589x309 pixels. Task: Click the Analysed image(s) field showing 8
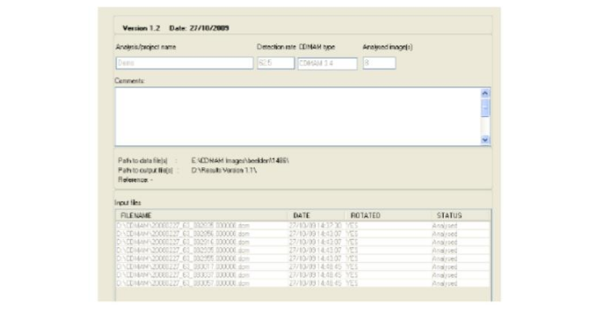click(379, 63)
